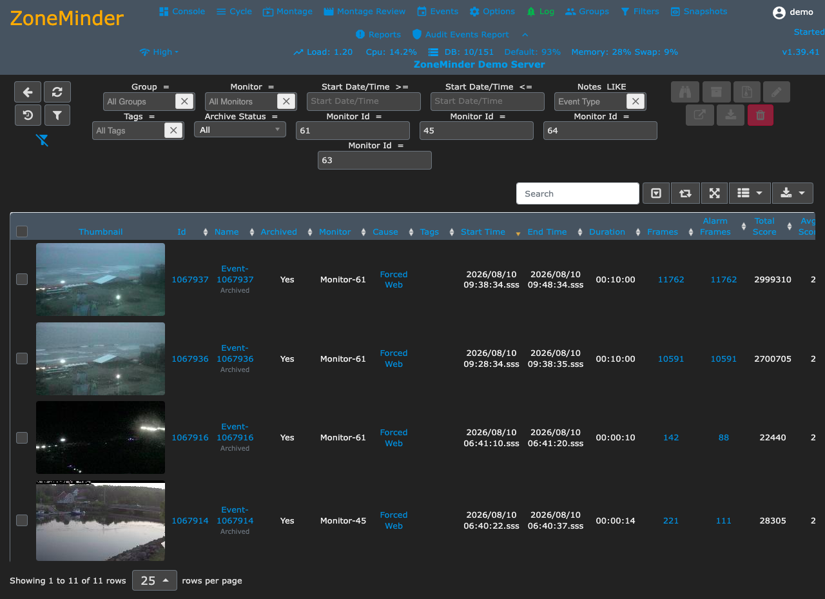Click the table Search field

[x=577, y=193]
